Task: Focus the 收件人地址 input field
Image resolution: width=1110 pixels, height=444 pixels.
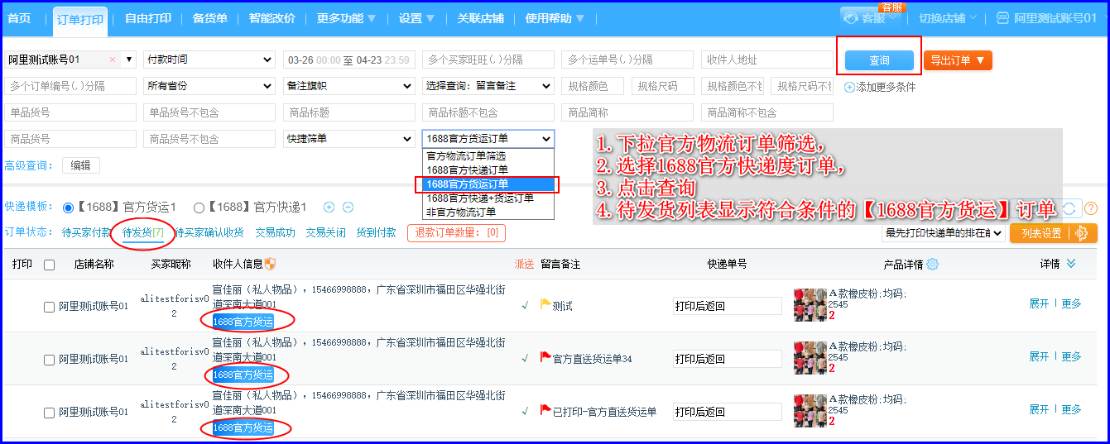Action: [767, 60]
